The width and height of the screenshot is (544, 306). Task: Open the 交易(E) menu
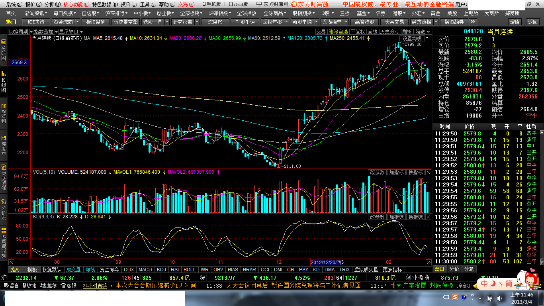pyautogui.click(x=186, y=4)
